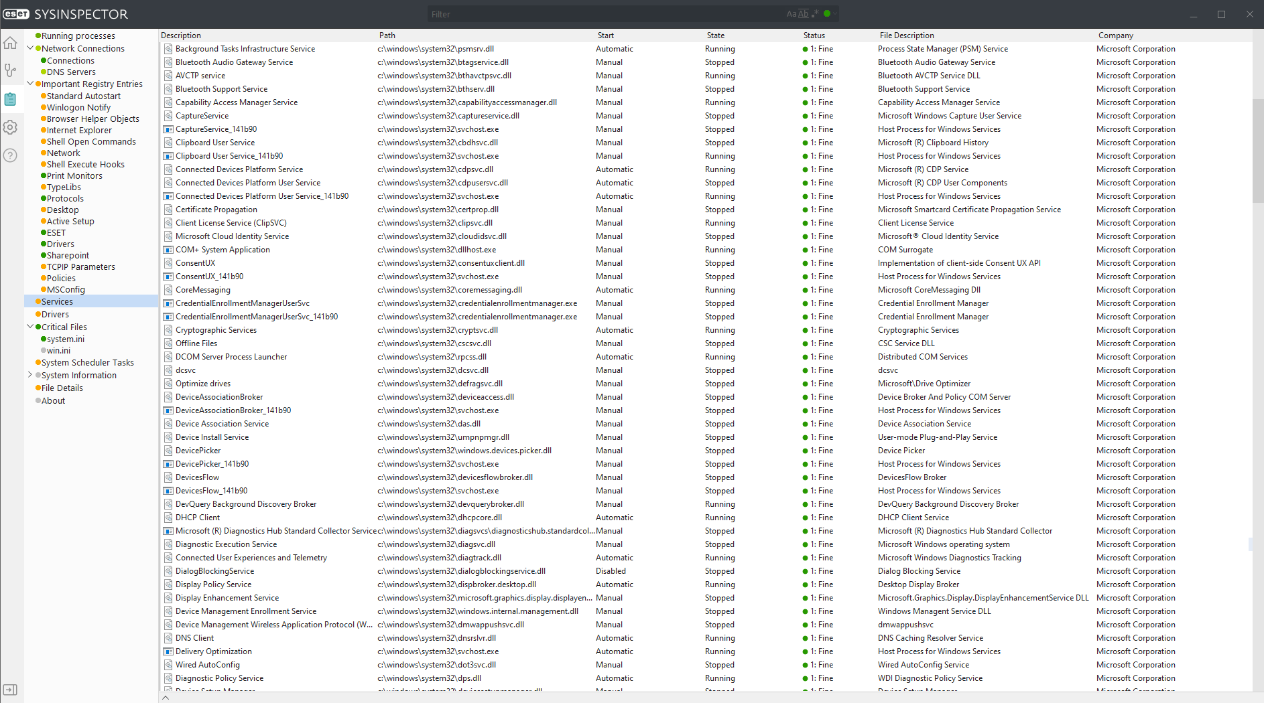Sort by the Path column header
This screenshot has height=703, width=1264.
(387, 35)
